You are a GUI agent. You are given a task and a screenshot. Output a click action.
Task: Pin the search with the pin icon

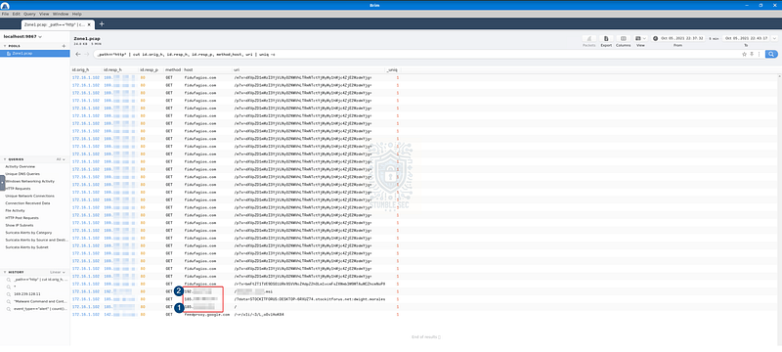coord(751,54)
